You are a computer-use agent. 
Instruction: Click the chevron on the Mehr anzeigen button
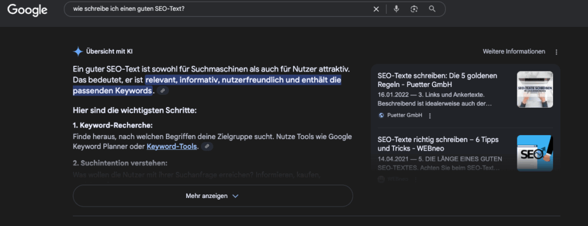(x=235, y=196)
